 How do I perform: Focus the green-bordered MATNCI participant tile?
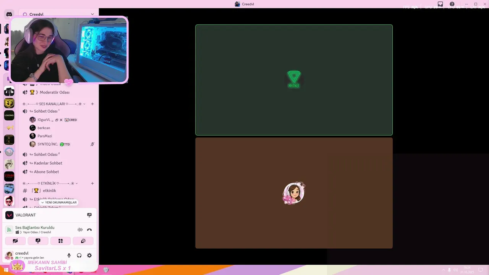(294, 80)
